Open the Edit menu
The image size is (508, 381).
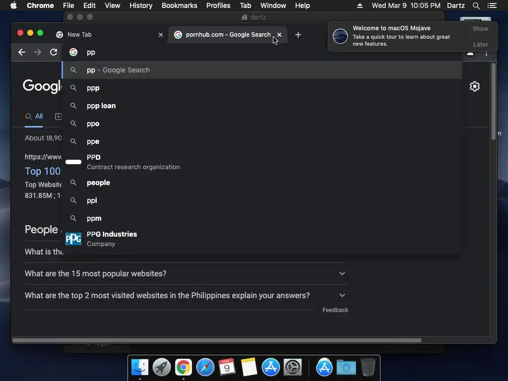(89, 5)
